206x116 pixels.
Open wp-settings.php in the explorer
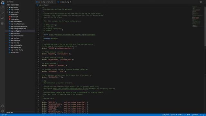[x=16, y=45]
